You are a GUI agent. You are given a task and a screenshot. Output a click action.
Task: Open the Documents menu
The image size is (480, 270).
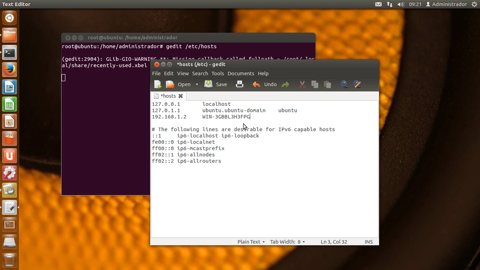pos(241,73)
